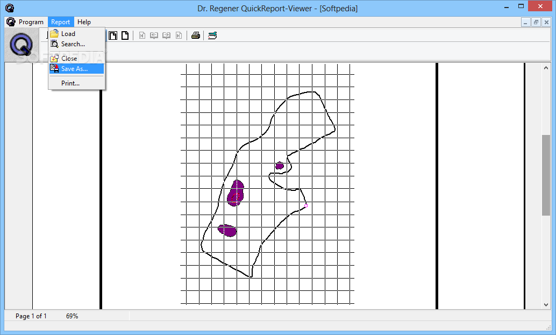
Task: Open the Help menu
Action: (84, 22)
